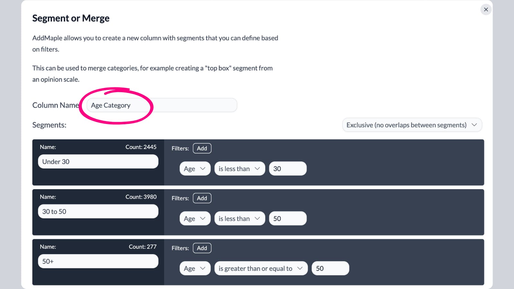
Task: Click the value field containing 30
Action: tap(288, 169)
